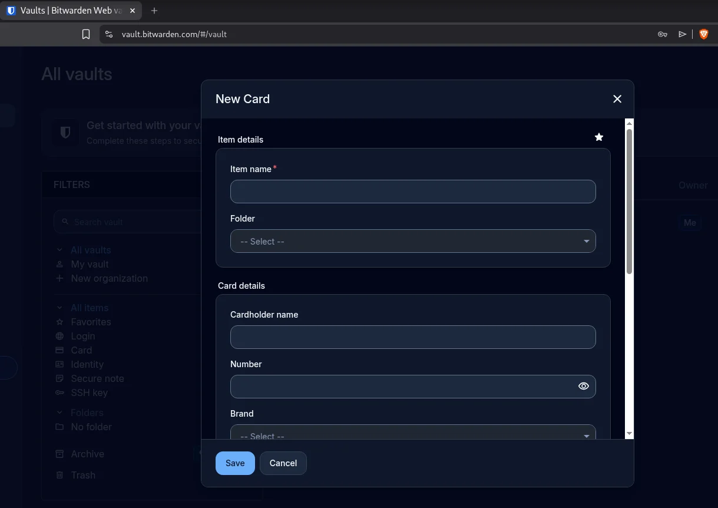Click the Secure note icon in filters
The image size is (718, 508).
[x=59, y=378]
